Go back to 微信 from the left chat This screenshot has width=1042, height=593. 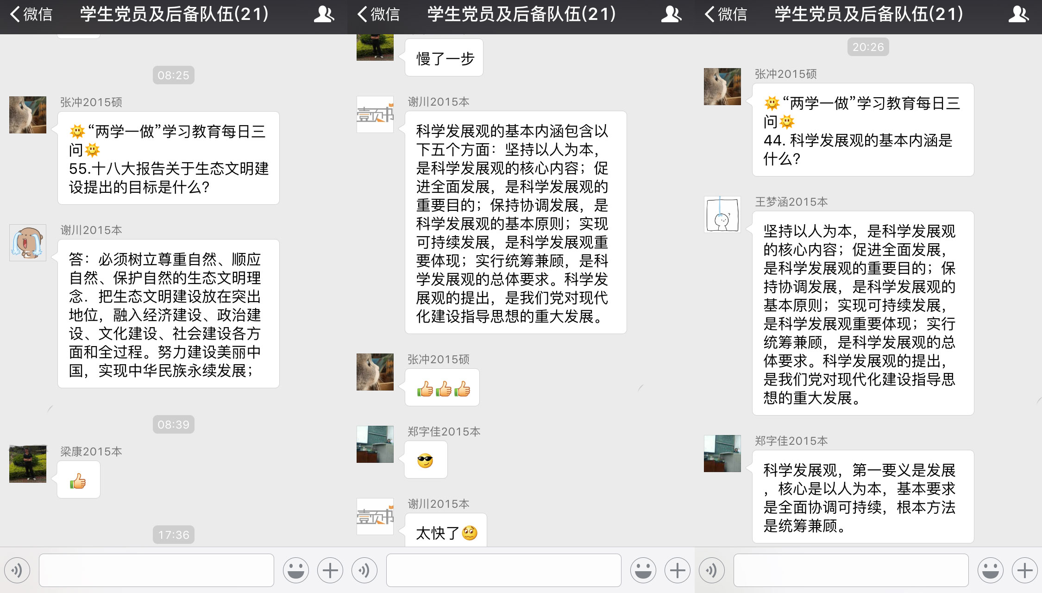(31, 14)
